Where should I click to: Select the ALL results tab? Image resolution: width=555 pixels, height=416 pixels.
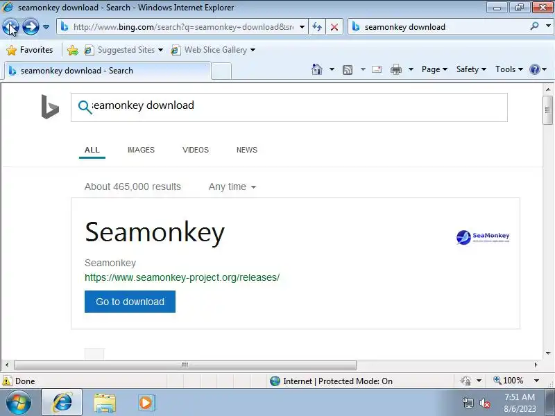(92, 150)
